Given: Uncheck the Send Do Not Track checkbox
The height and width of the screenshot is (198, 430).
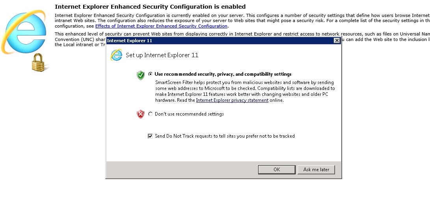Looking at the screenshot, I should point(150,136).
